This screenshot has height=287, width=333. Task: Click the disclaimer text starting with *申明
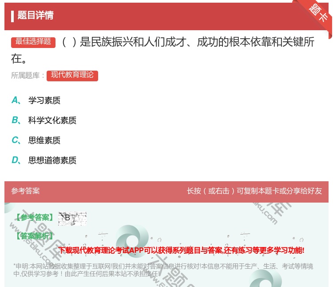coord(163,270)
